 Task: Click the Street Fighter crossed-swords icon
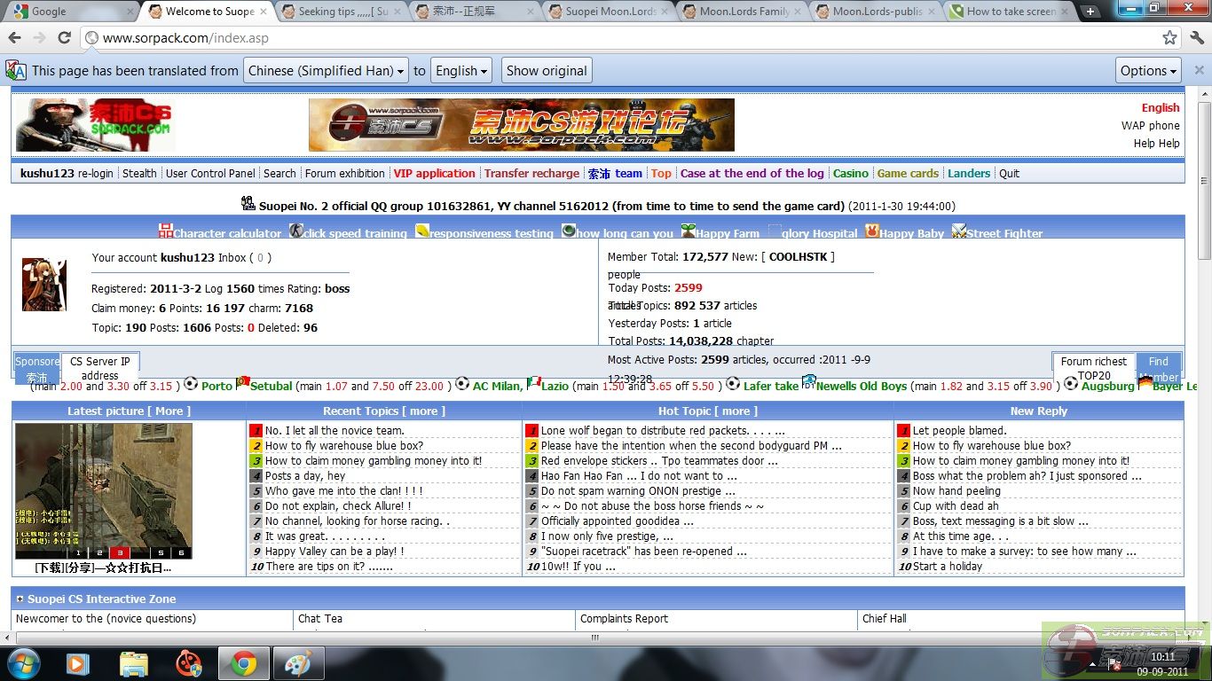pyautogui.click(x=958, y=231)
